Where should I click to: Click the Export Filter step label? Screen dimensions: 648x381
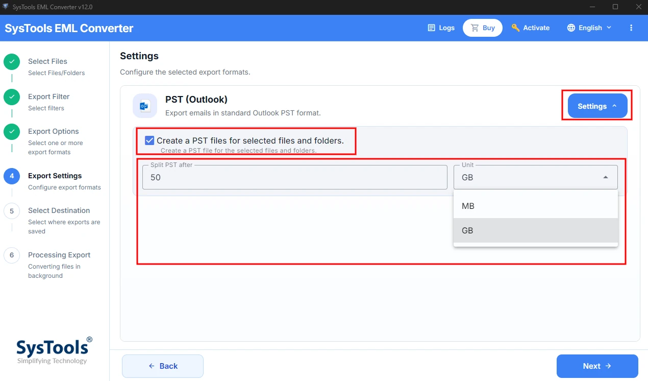coord(49,97)
